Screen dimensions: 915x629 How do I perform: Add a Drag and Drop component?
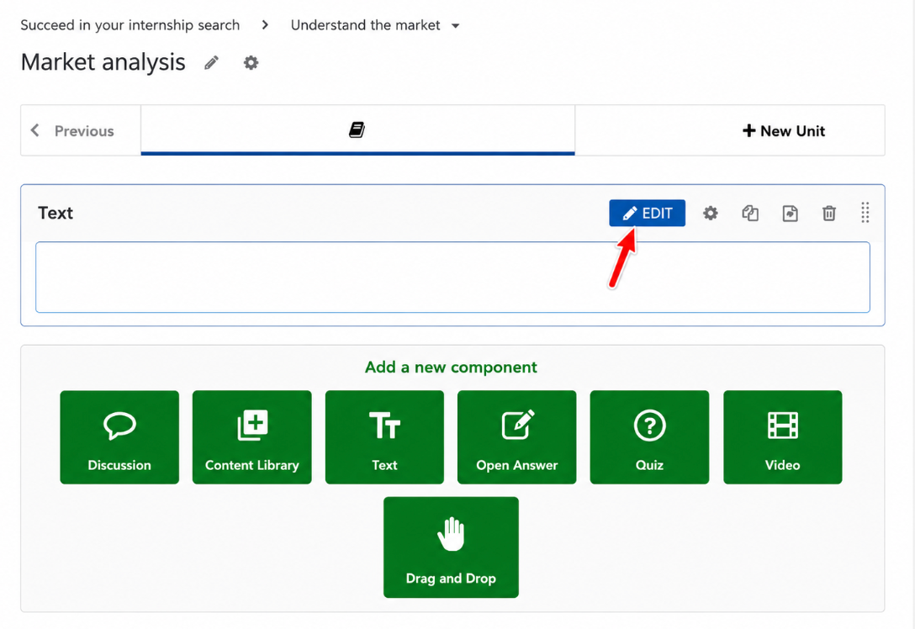[451, 547]
